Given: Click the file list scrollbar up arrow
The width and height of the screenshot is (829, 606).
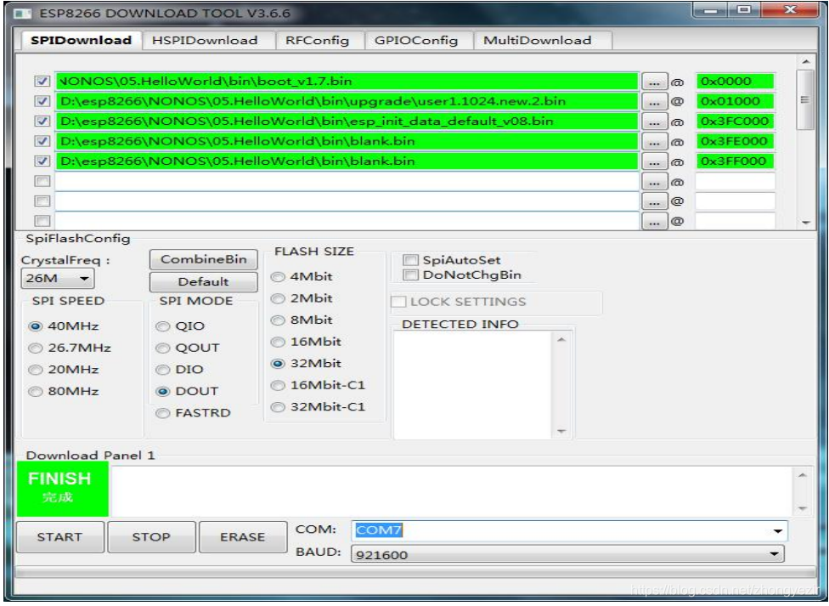Looking at the screenshot, I should pyautogui.click(x=806, y=62).
